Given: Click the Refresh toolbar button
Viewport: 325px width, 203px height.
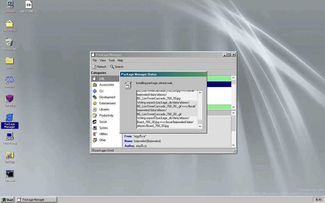Looking at the screenshot, I should pos(99,67).
